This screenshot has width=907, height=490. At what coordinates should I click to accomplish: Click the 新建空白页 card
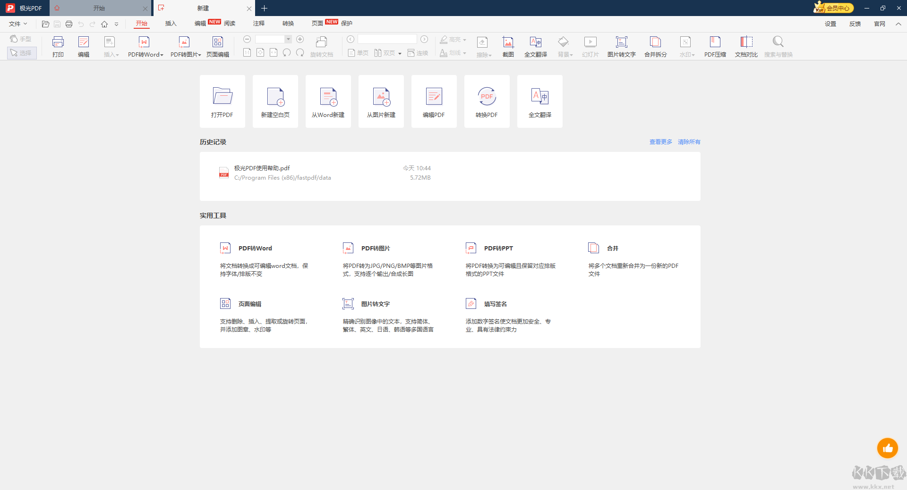pyautogui.click(x=275, y=101)
